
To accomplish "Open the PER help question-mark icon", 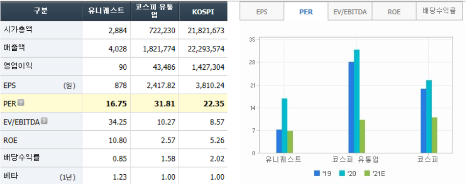I will click(x=21, y=103).
